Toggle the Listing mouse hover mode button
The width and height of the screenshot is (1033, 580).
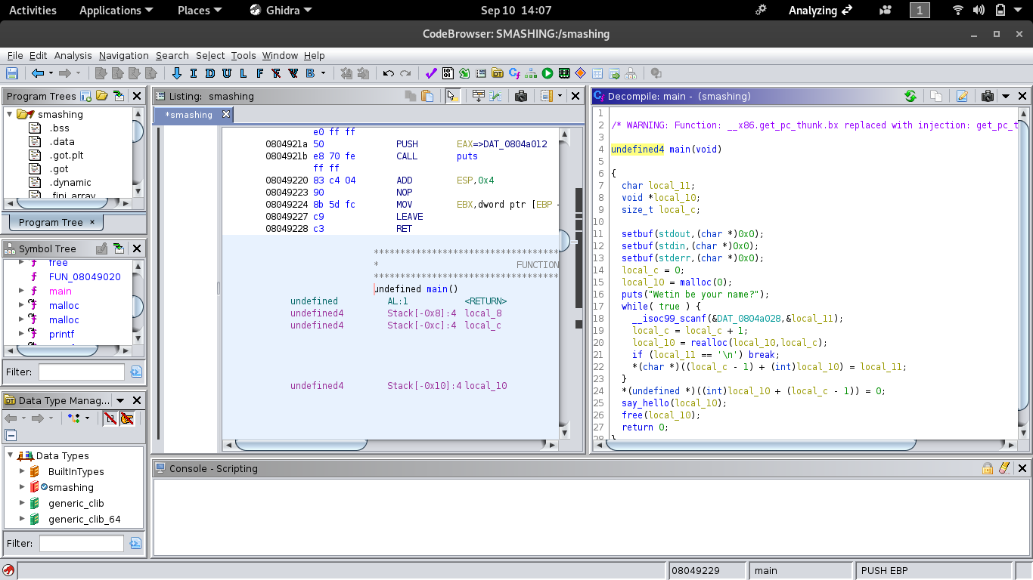click(452, 96)
